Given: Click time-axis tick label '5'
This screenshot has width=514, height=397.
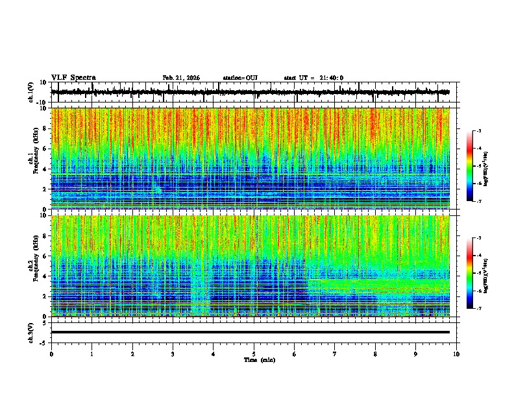Looking at the screenshot, I should tap(254, 354).
